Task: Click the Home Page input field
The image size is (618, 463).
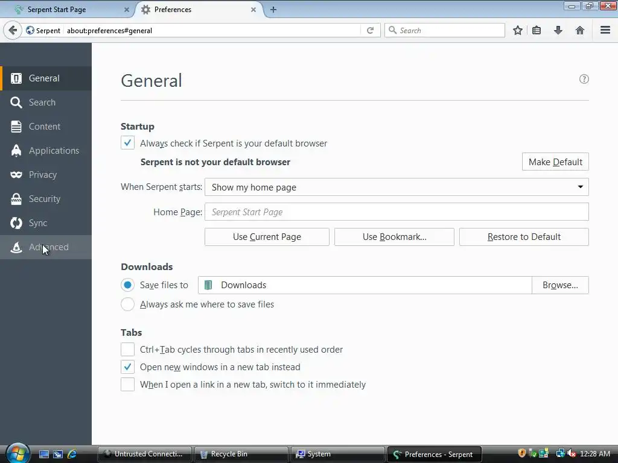Action: 397,212
